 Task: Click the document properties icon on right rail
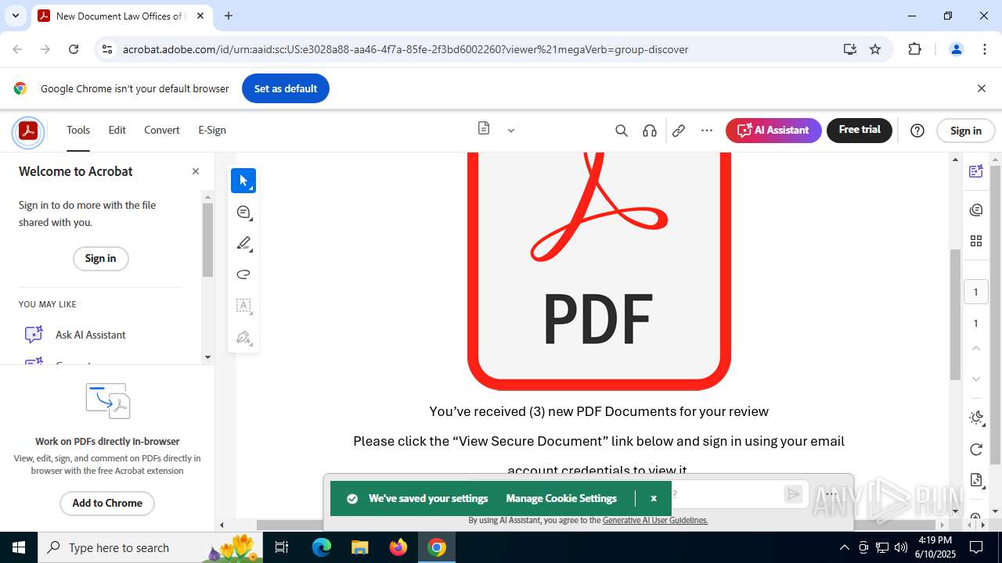click(x=975, y=480)
